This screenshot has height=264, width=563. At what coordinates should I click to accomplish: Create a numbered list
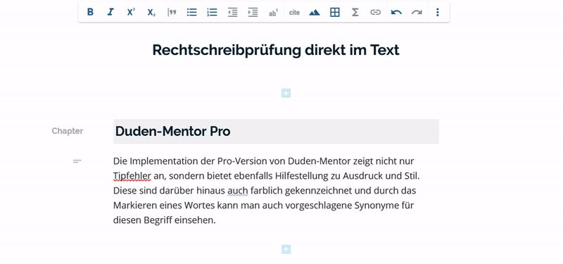[213, 12]
